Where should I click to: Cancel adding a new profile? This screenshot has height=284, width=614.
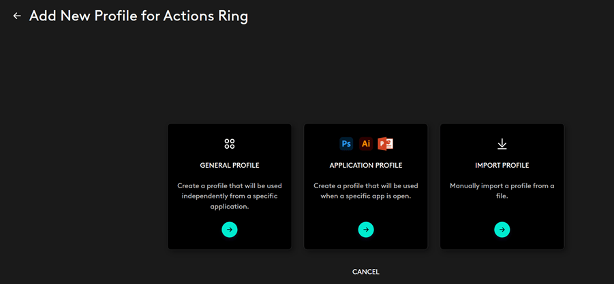366,272
